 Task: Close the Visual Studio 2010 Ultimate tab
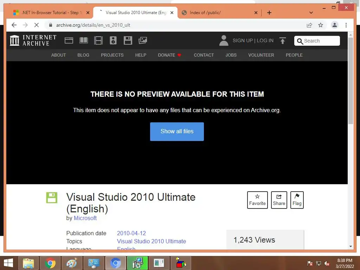(x=172, y=13)
